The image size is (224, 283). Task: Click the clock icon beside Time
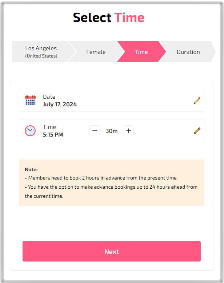point(30,130)
